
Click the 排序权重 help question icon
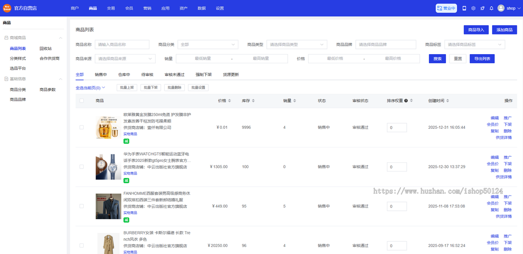406,101
